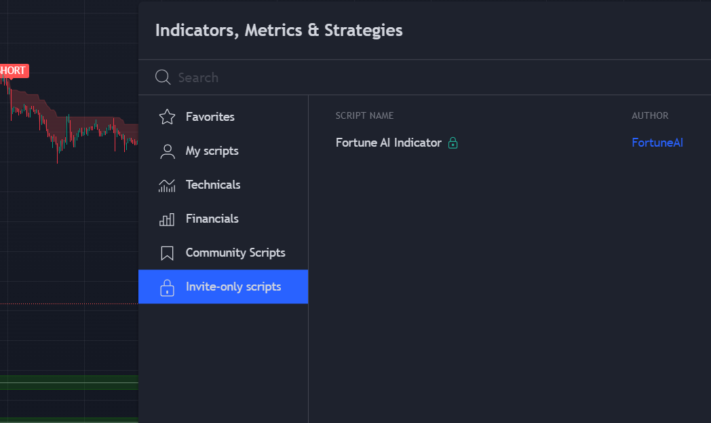Click the My scripts person icon
The height and width of the screenshot is (423, 711).
coord(168,151)
